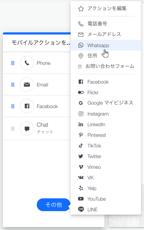The height and width of the screenshot is (230, 144).
Task: Click the その他 blue button
Action: [54, 205]
